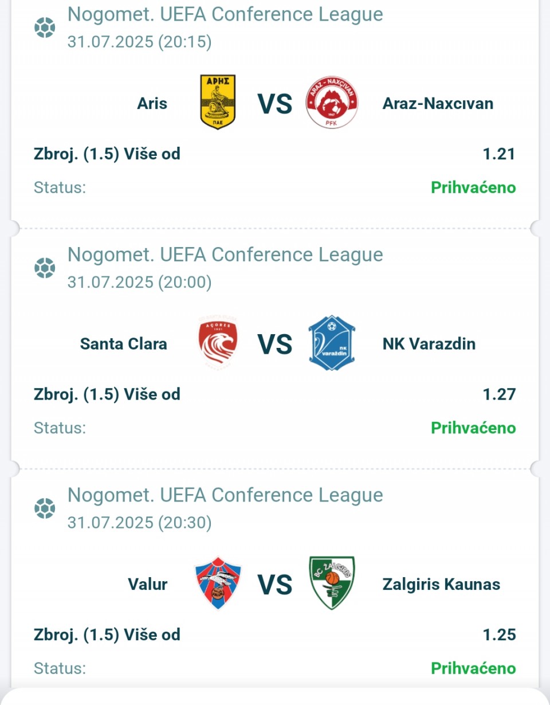Image resolution: width=550 pixels, height=705 pixels.
Task: Click the Santa Clara eagle crest
Action: pos(218,343)
